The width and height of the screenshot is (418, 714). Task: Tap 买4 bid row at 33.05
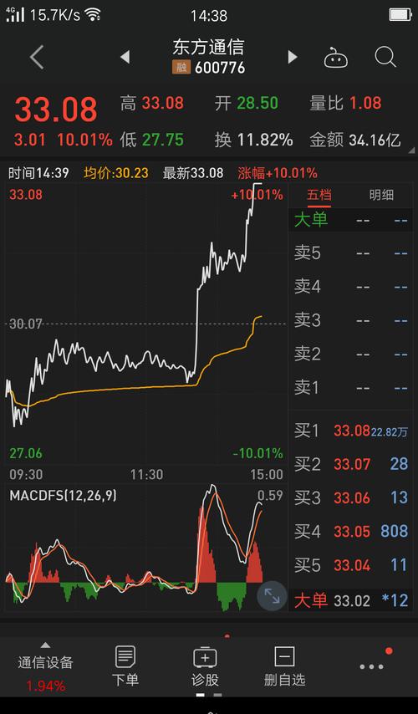pyautogui.click(x=351, y=532)
